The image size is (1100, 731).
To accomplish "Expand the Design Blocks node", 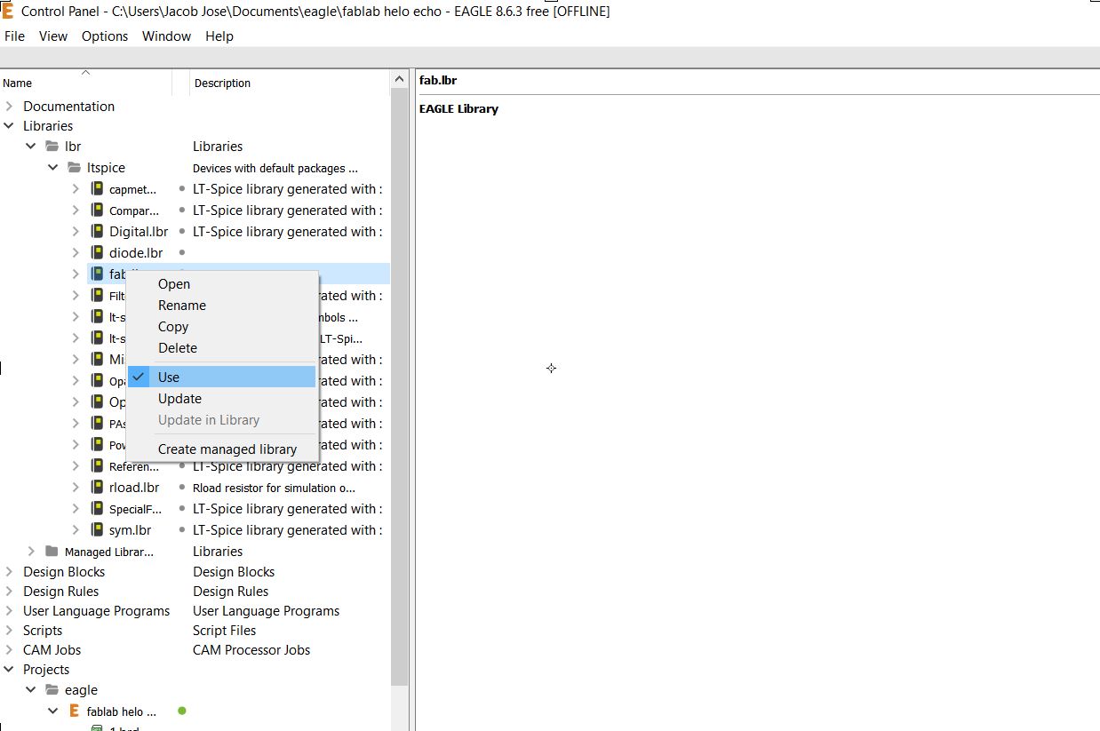I will [9, 571].
